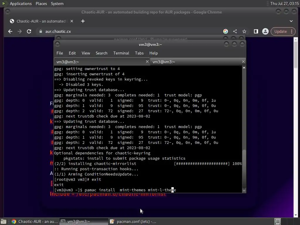Click the aur.chaotic.cx address bar
This screenshot has width=300, height=225.
(130, 31)
